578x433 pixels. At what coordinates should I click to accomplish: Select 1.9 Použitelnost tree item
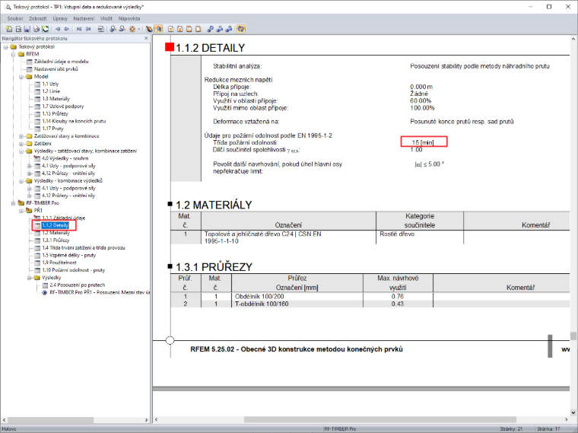point(59,263)
